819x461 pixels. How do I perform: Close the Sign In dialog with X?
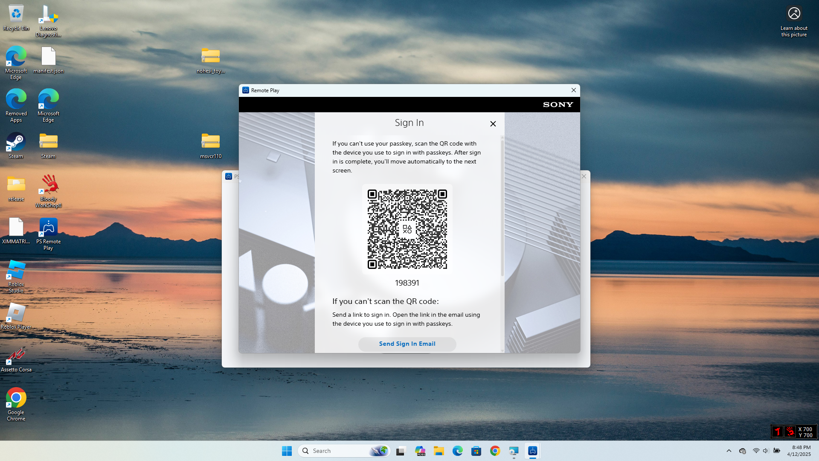[493, 124]
